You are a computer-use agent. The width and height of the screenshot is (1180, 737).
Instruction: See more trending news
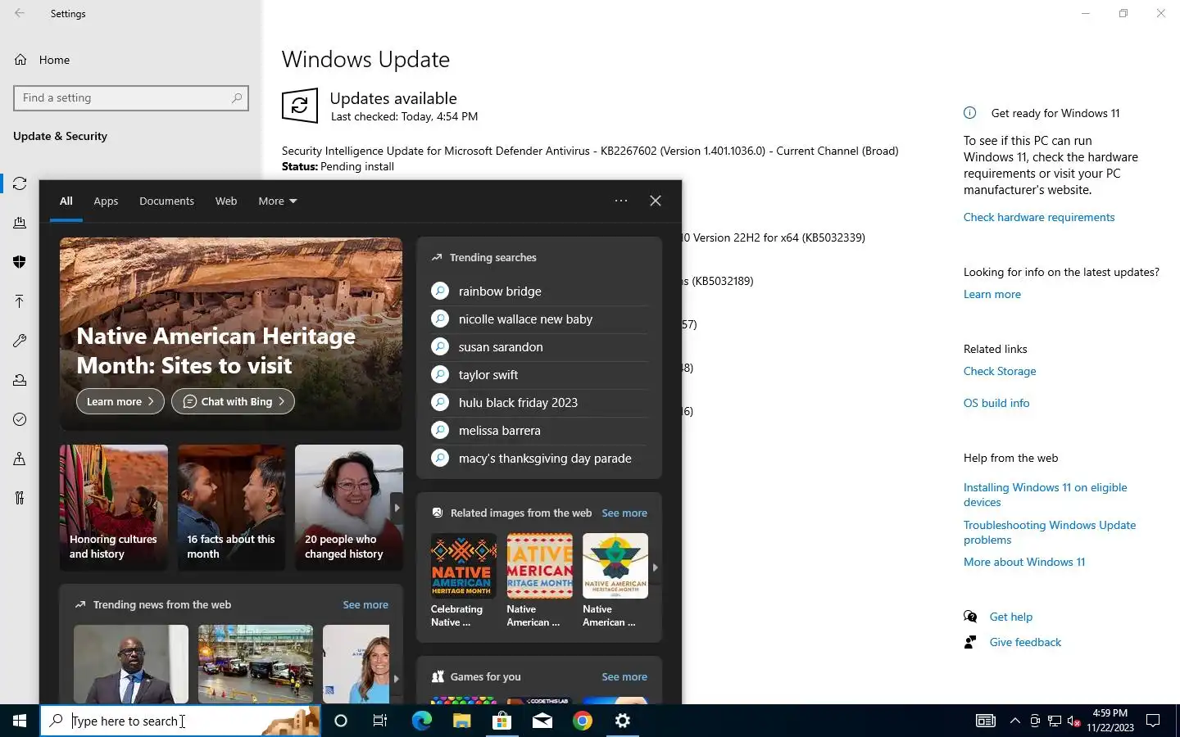coord(365,604)
